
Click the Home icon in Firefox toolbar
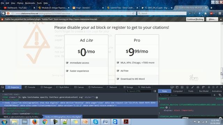point(205,14)
